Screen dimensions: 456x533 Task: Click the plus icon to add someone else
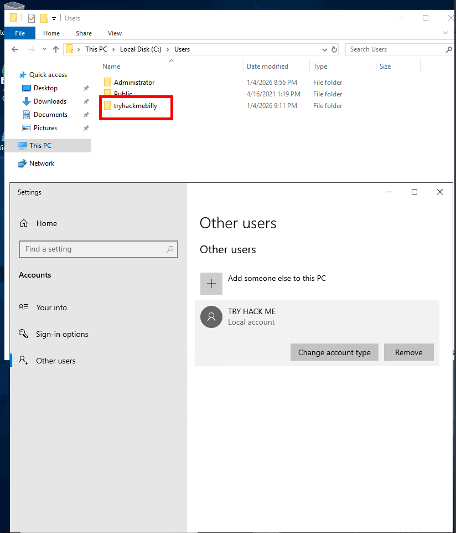pyautogui.click(x=211, y=284)
